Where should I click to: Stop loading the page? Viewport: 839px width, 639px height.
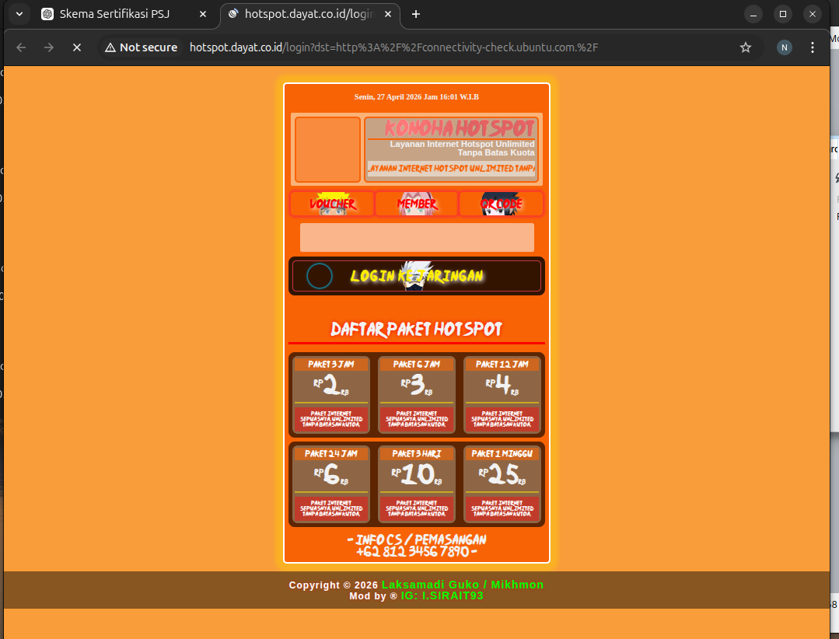click(x=77, y=47)
